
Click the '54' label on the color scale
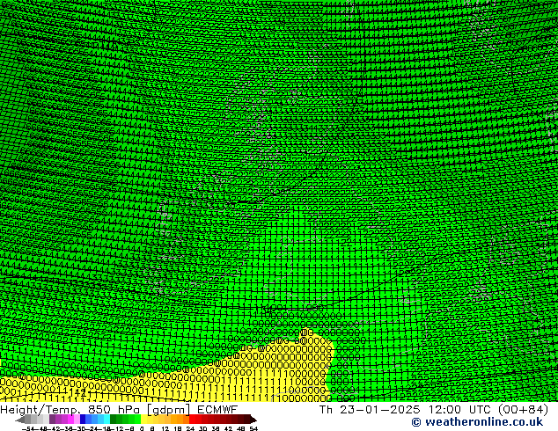click(253, 428)
